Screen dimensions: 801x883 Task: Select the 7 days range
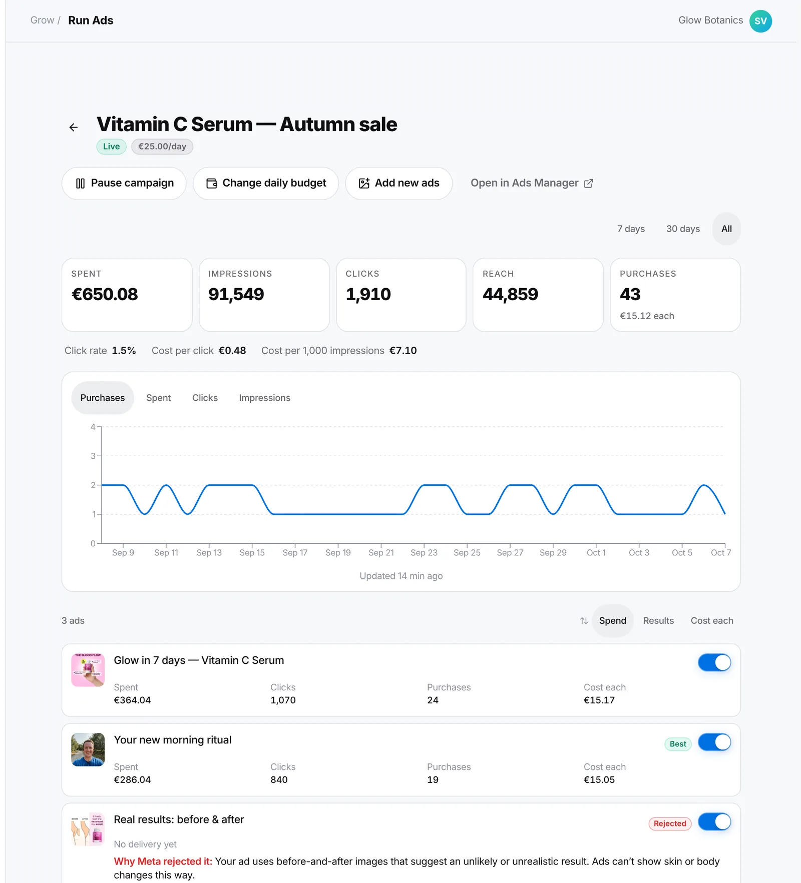[x=631, y=229]
